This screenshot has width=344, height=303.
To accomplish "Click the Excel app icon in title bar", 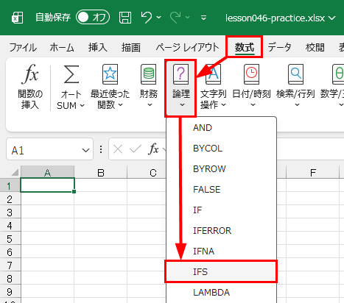I will pos(18,18).
